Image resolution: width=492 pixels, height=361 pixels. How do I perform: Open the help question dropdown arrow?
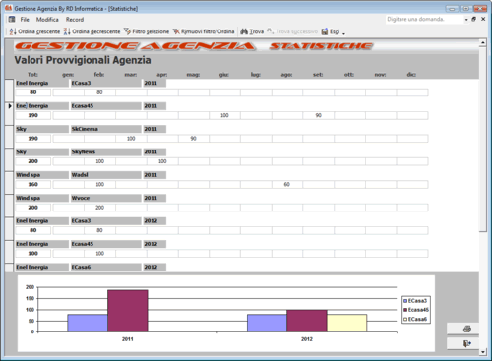(x=466, y=20)
